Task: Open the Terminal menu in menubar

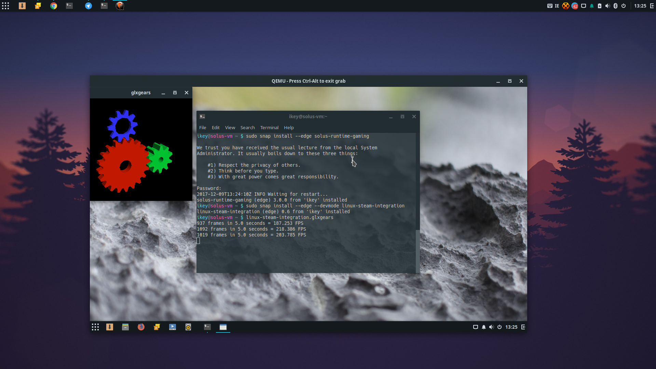Action: pos(269,127)
